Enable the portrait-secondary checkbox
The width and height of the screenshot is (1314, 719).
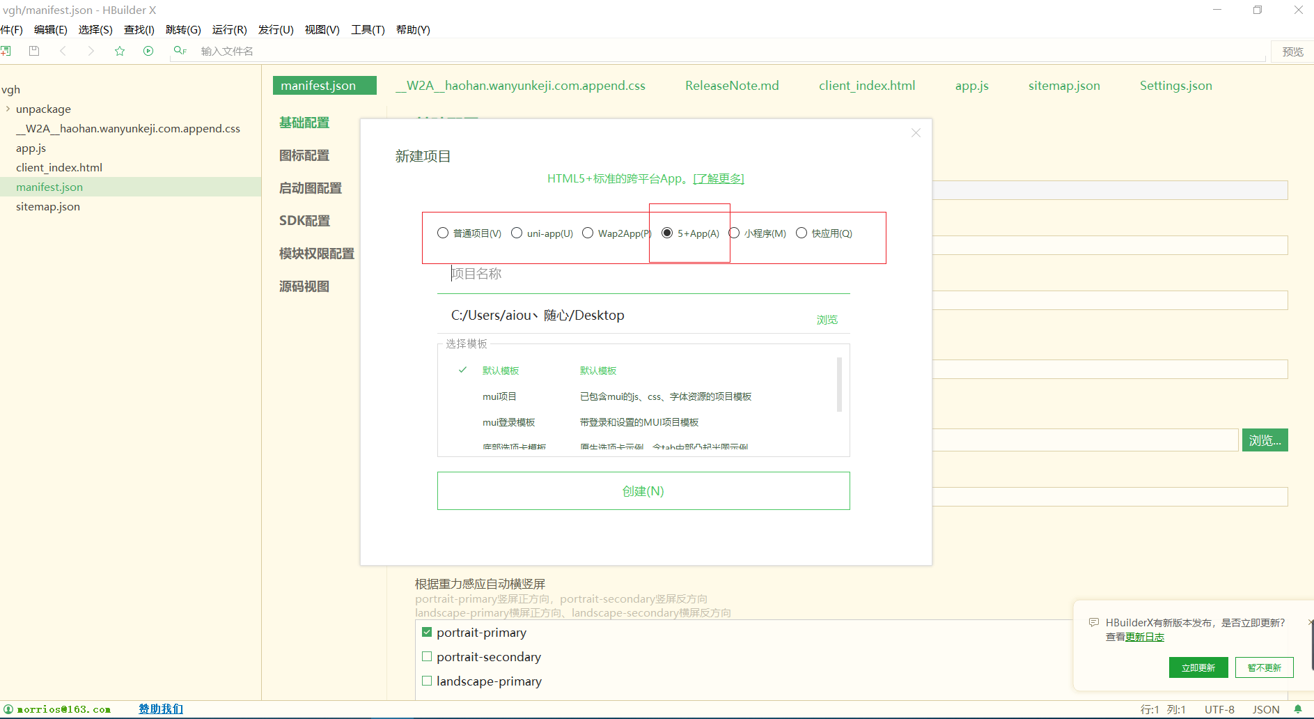(427, 656)
